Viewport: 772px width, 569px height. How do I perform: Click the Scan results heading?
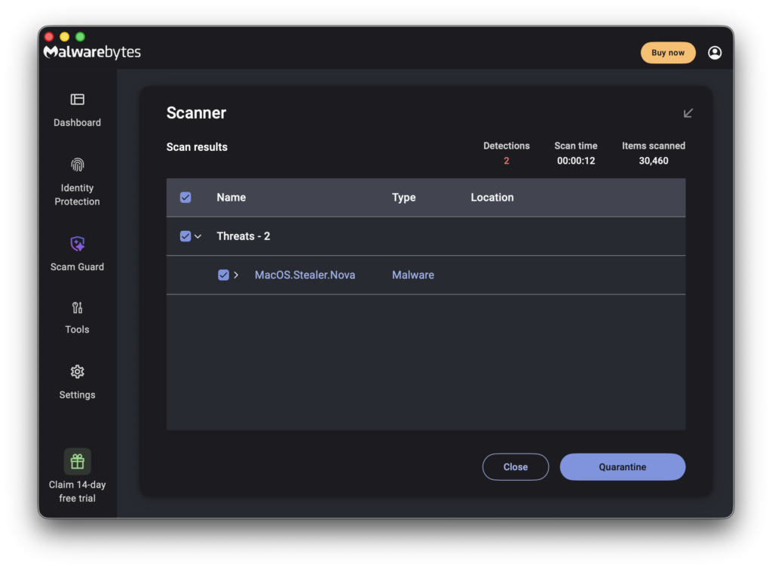point(197,147)
